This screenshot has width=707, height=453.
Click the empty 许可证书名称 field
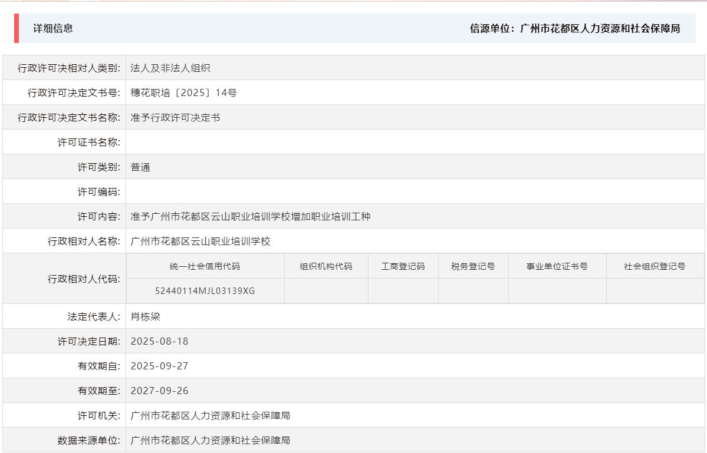click(236, 141)
